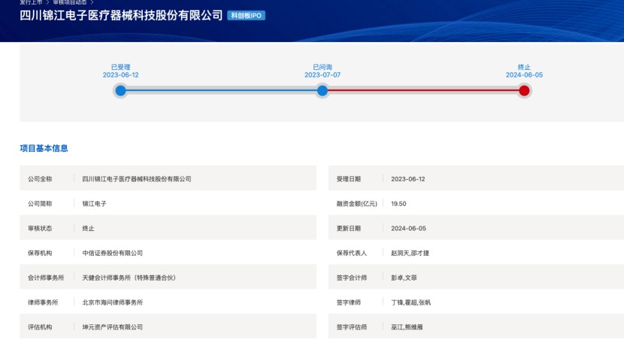Click signing lawyers 丁锋,霍超,张帆
This screenshot has width=624, height=340.
pyautogui.click(x=410, y=302)
